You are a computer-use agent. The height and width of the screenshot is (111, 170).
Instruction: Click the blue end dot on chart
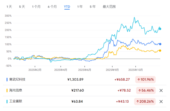[160, 44]
